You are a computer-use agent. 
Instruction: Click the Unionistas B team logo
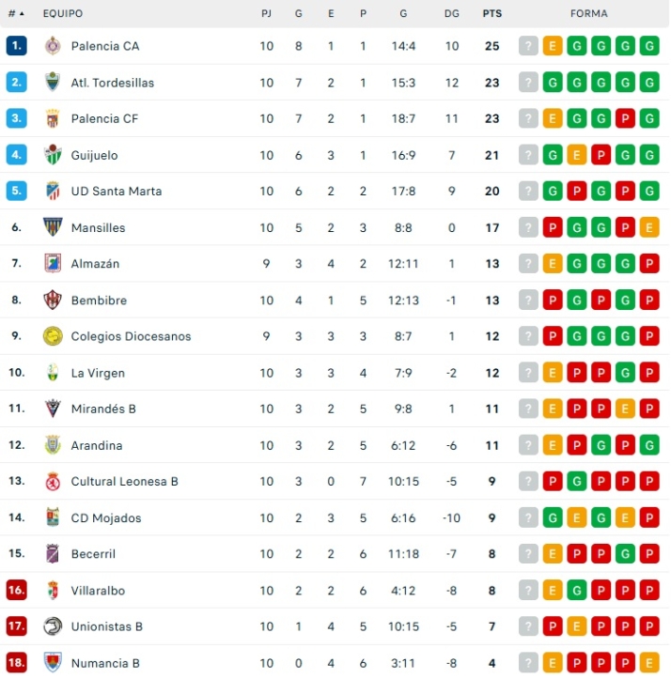tap(53, 626)
